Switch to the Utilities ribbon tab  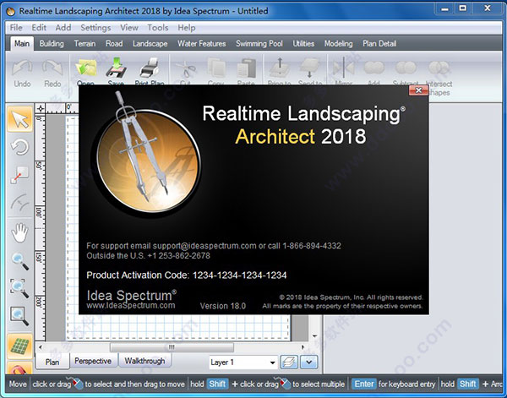(303, 44)
